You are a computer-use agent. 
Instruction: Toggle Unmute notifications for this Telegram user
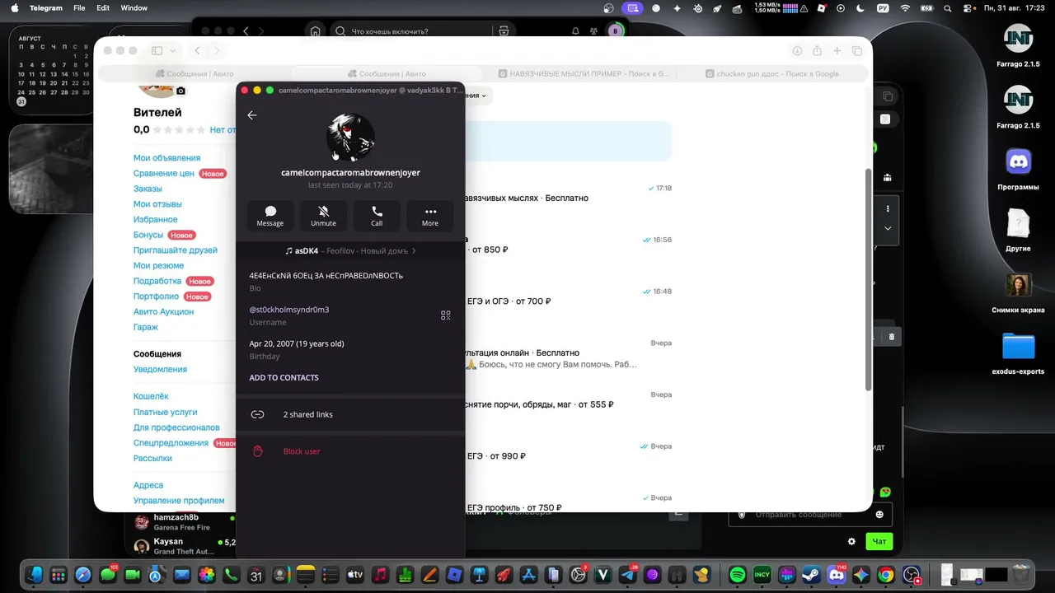pyautogui.click(x=323, y=216)
